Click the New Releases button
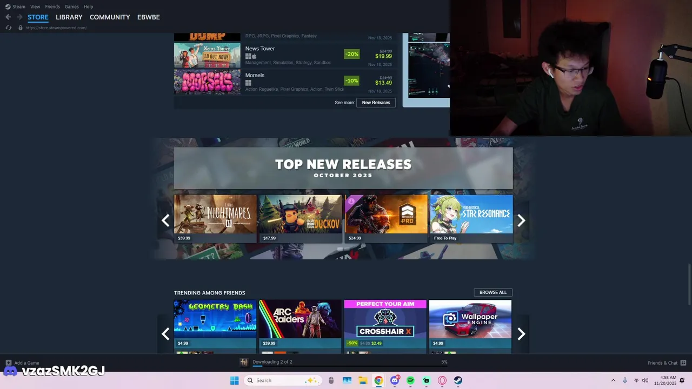Image resolution: width=692 pixels, height=389 pixels. point(376,103)
